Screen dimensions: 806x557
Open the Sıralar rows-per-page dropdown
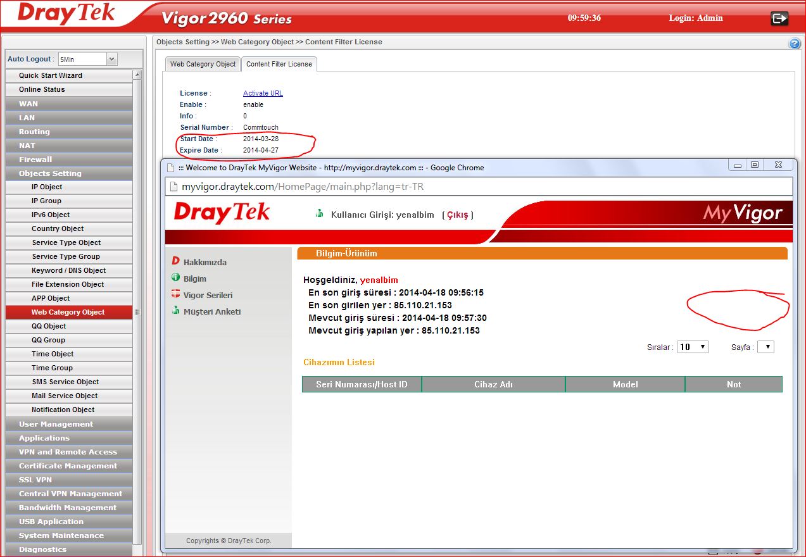pyautogui.click(x=693, y=347)
